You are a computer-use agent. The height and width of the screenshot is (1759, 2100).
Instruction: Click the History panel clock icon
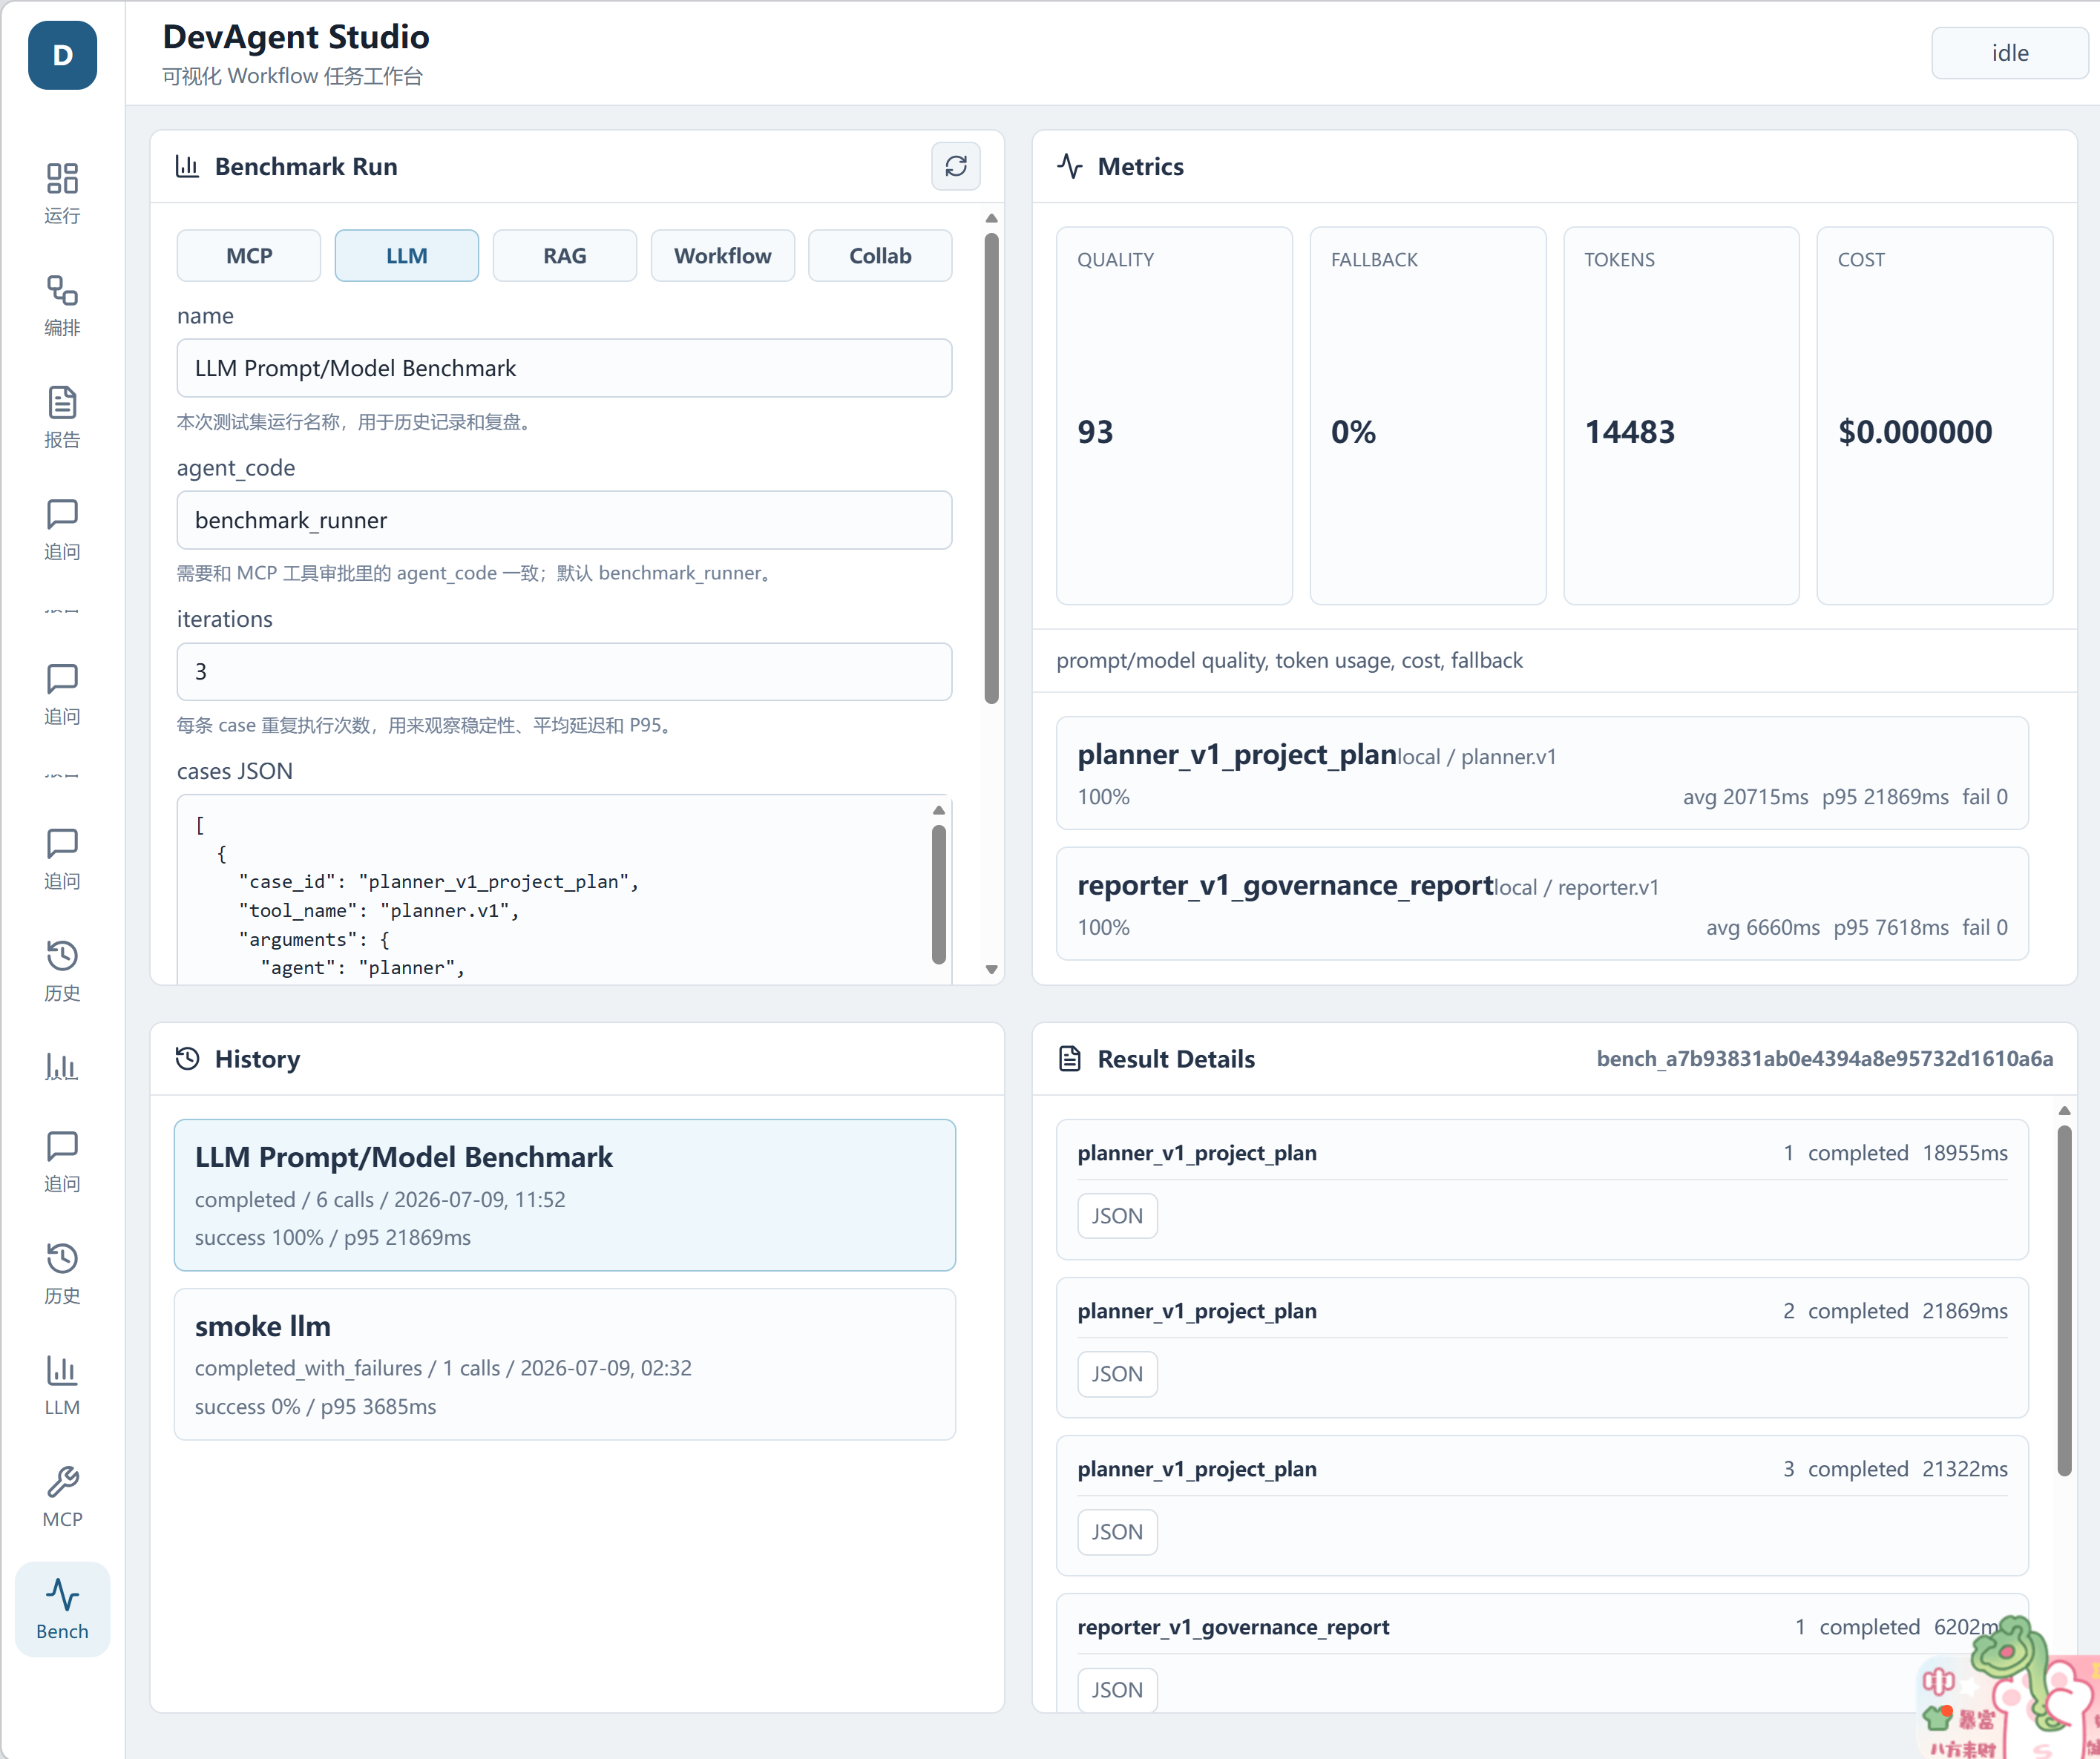point(187,1058)
